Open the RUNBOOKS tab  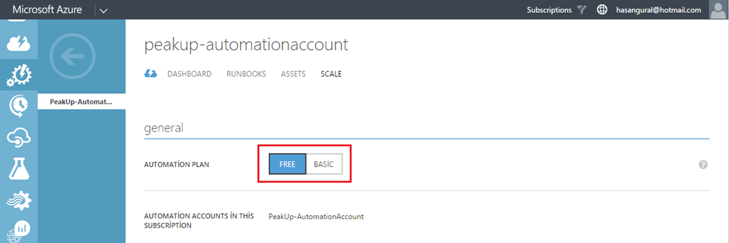click(246, 74)
